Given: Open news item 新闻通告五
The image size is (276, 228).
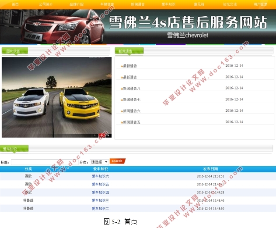Looking at the screenshot, I should click(x=132, y=122).
